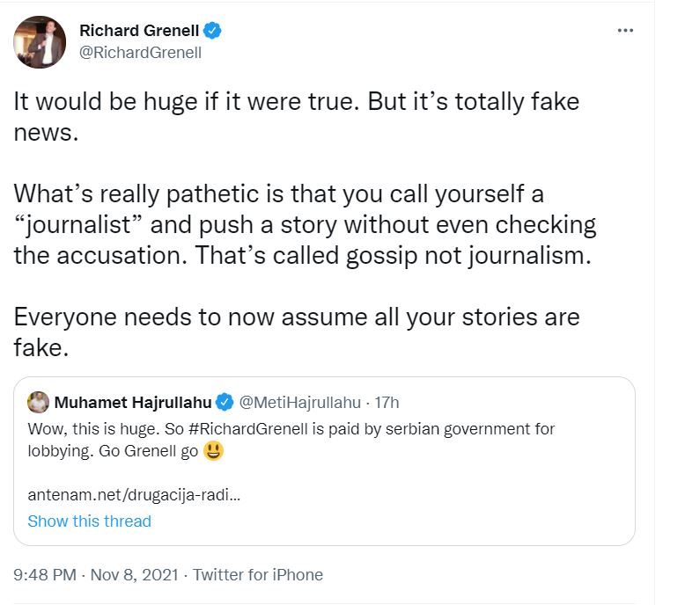Open the tweet's three-dot more options menu
Viewport: 685px width, 605px height.
coord(625,30)
